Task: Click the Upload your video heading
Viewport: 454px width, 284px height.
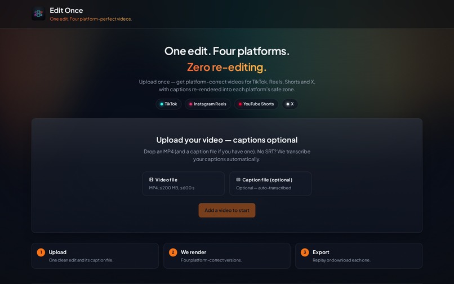Action: coord(227,140)
